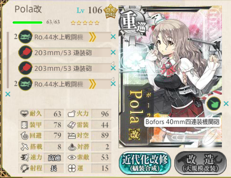Click the green Bofors 40mm extra slot icon
Screen dimensions: 231x178
click(x=214, y=104)
